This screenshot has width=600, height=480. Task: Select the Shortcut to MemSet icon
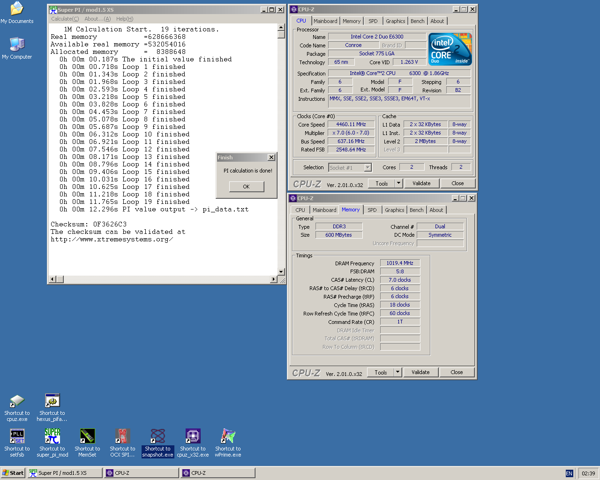(x=87, y=443)
